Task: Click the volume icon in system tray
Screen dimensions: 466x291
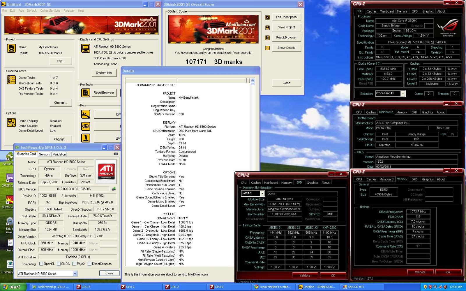Action: point(445,287)
